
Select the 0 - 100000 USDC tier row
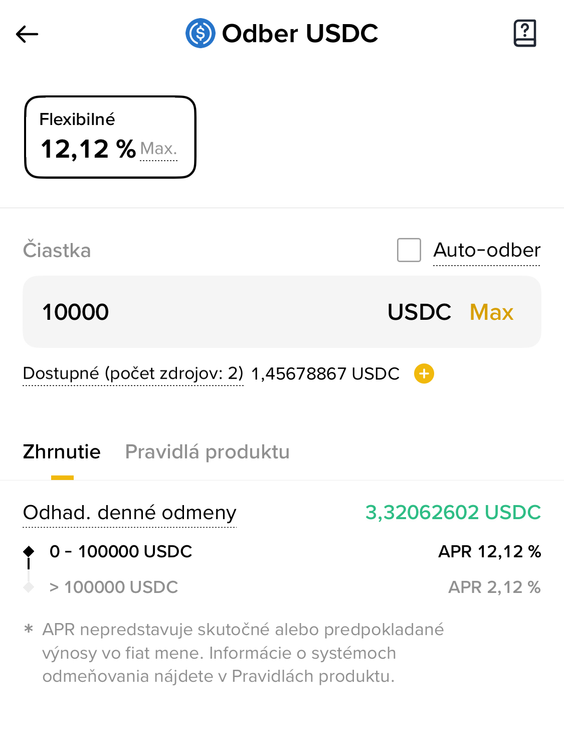(x=121, y=551)
